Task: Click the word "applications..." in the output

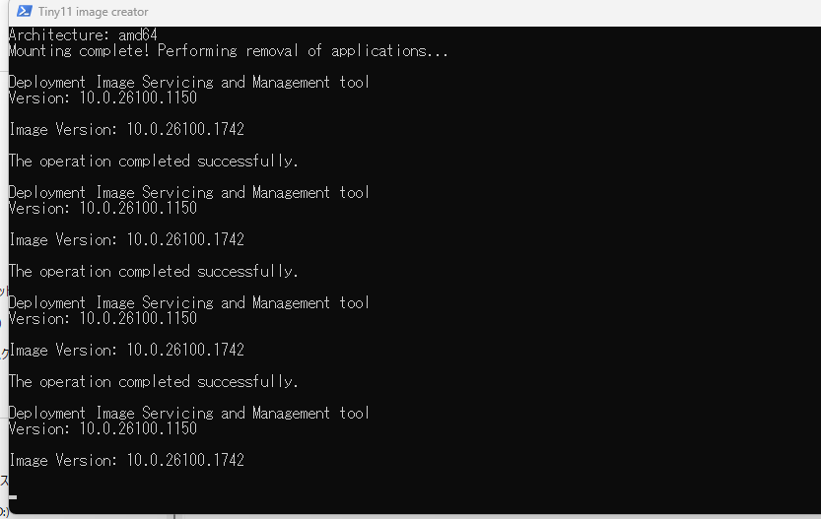Action: [389, 50]
